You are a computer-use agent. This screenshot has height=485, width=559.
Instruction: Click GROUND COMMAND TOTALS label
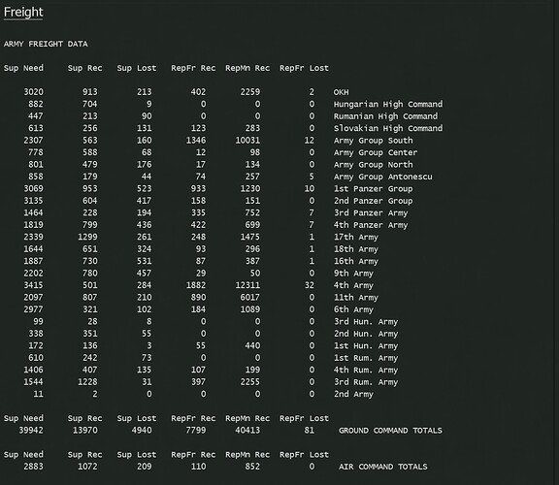pyautogui.click(x=390, y=431)
